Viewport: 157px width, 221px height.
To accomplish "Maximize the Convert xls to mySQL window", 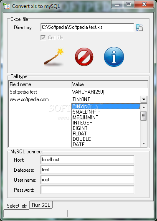I will pyautogui.click(x=129, y=4).
